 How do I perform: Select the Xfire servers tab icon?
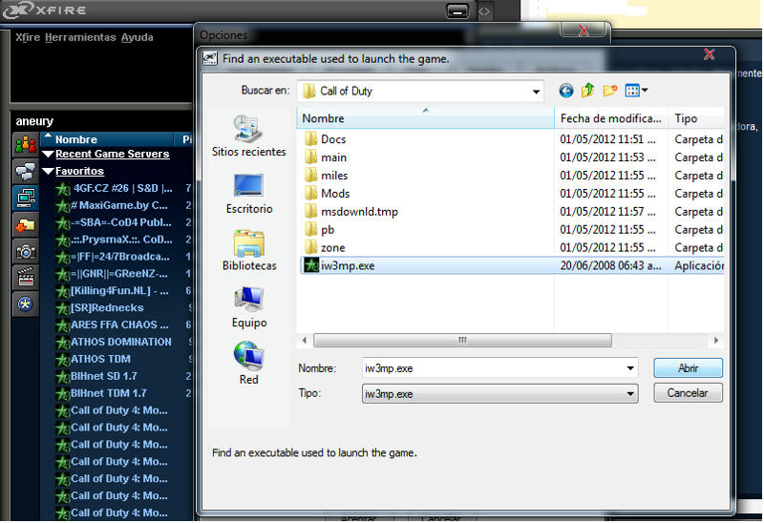(26, 198)
